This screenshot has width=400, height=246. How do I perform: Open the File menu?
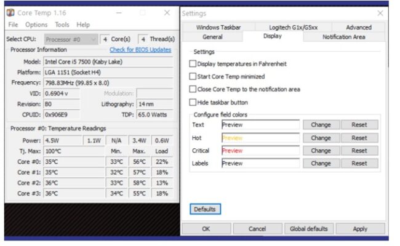coord(13,25)
